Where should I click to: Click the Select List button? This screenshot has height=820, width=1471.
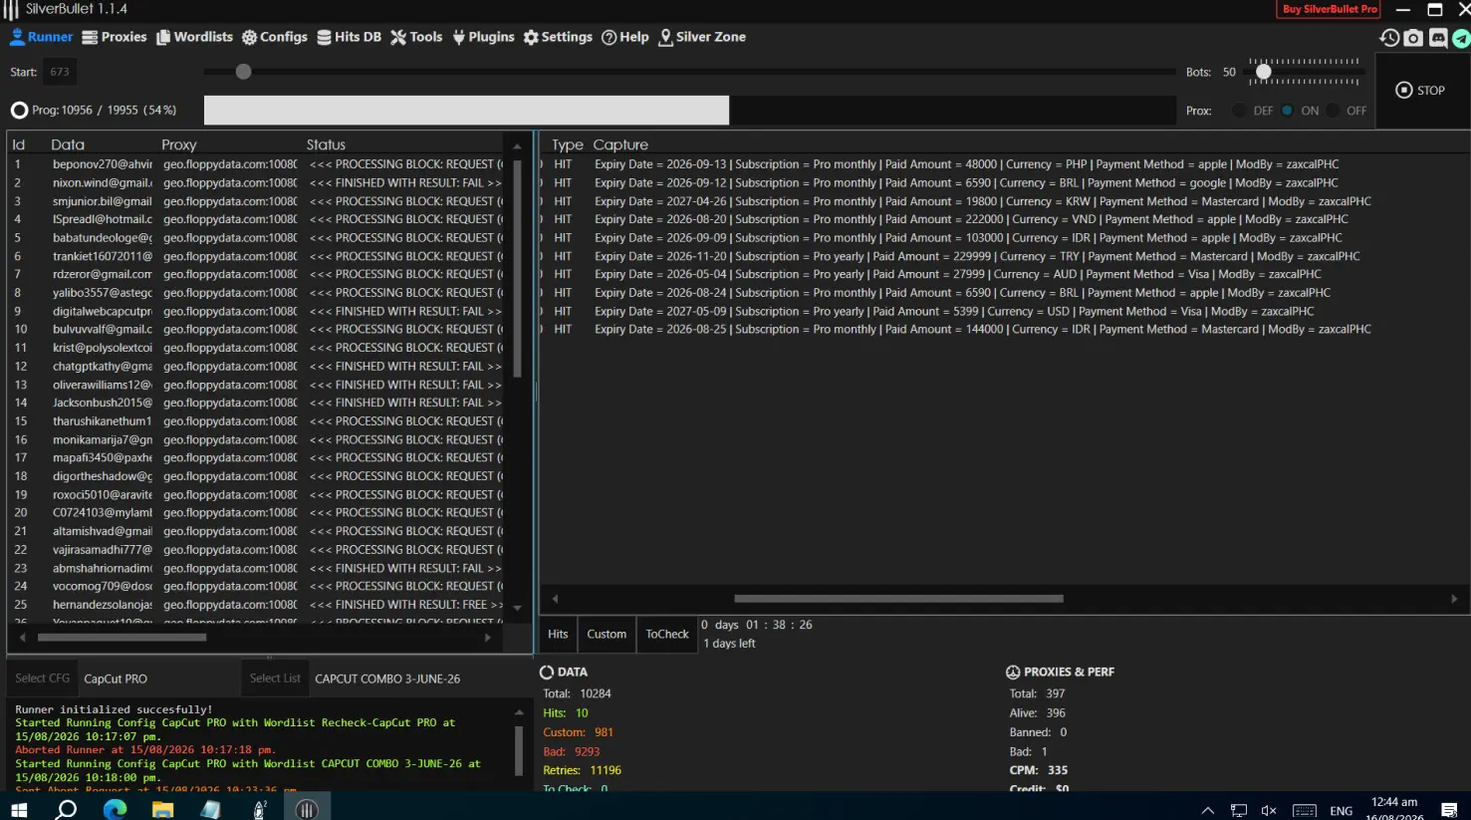click(x=275, y=679)
